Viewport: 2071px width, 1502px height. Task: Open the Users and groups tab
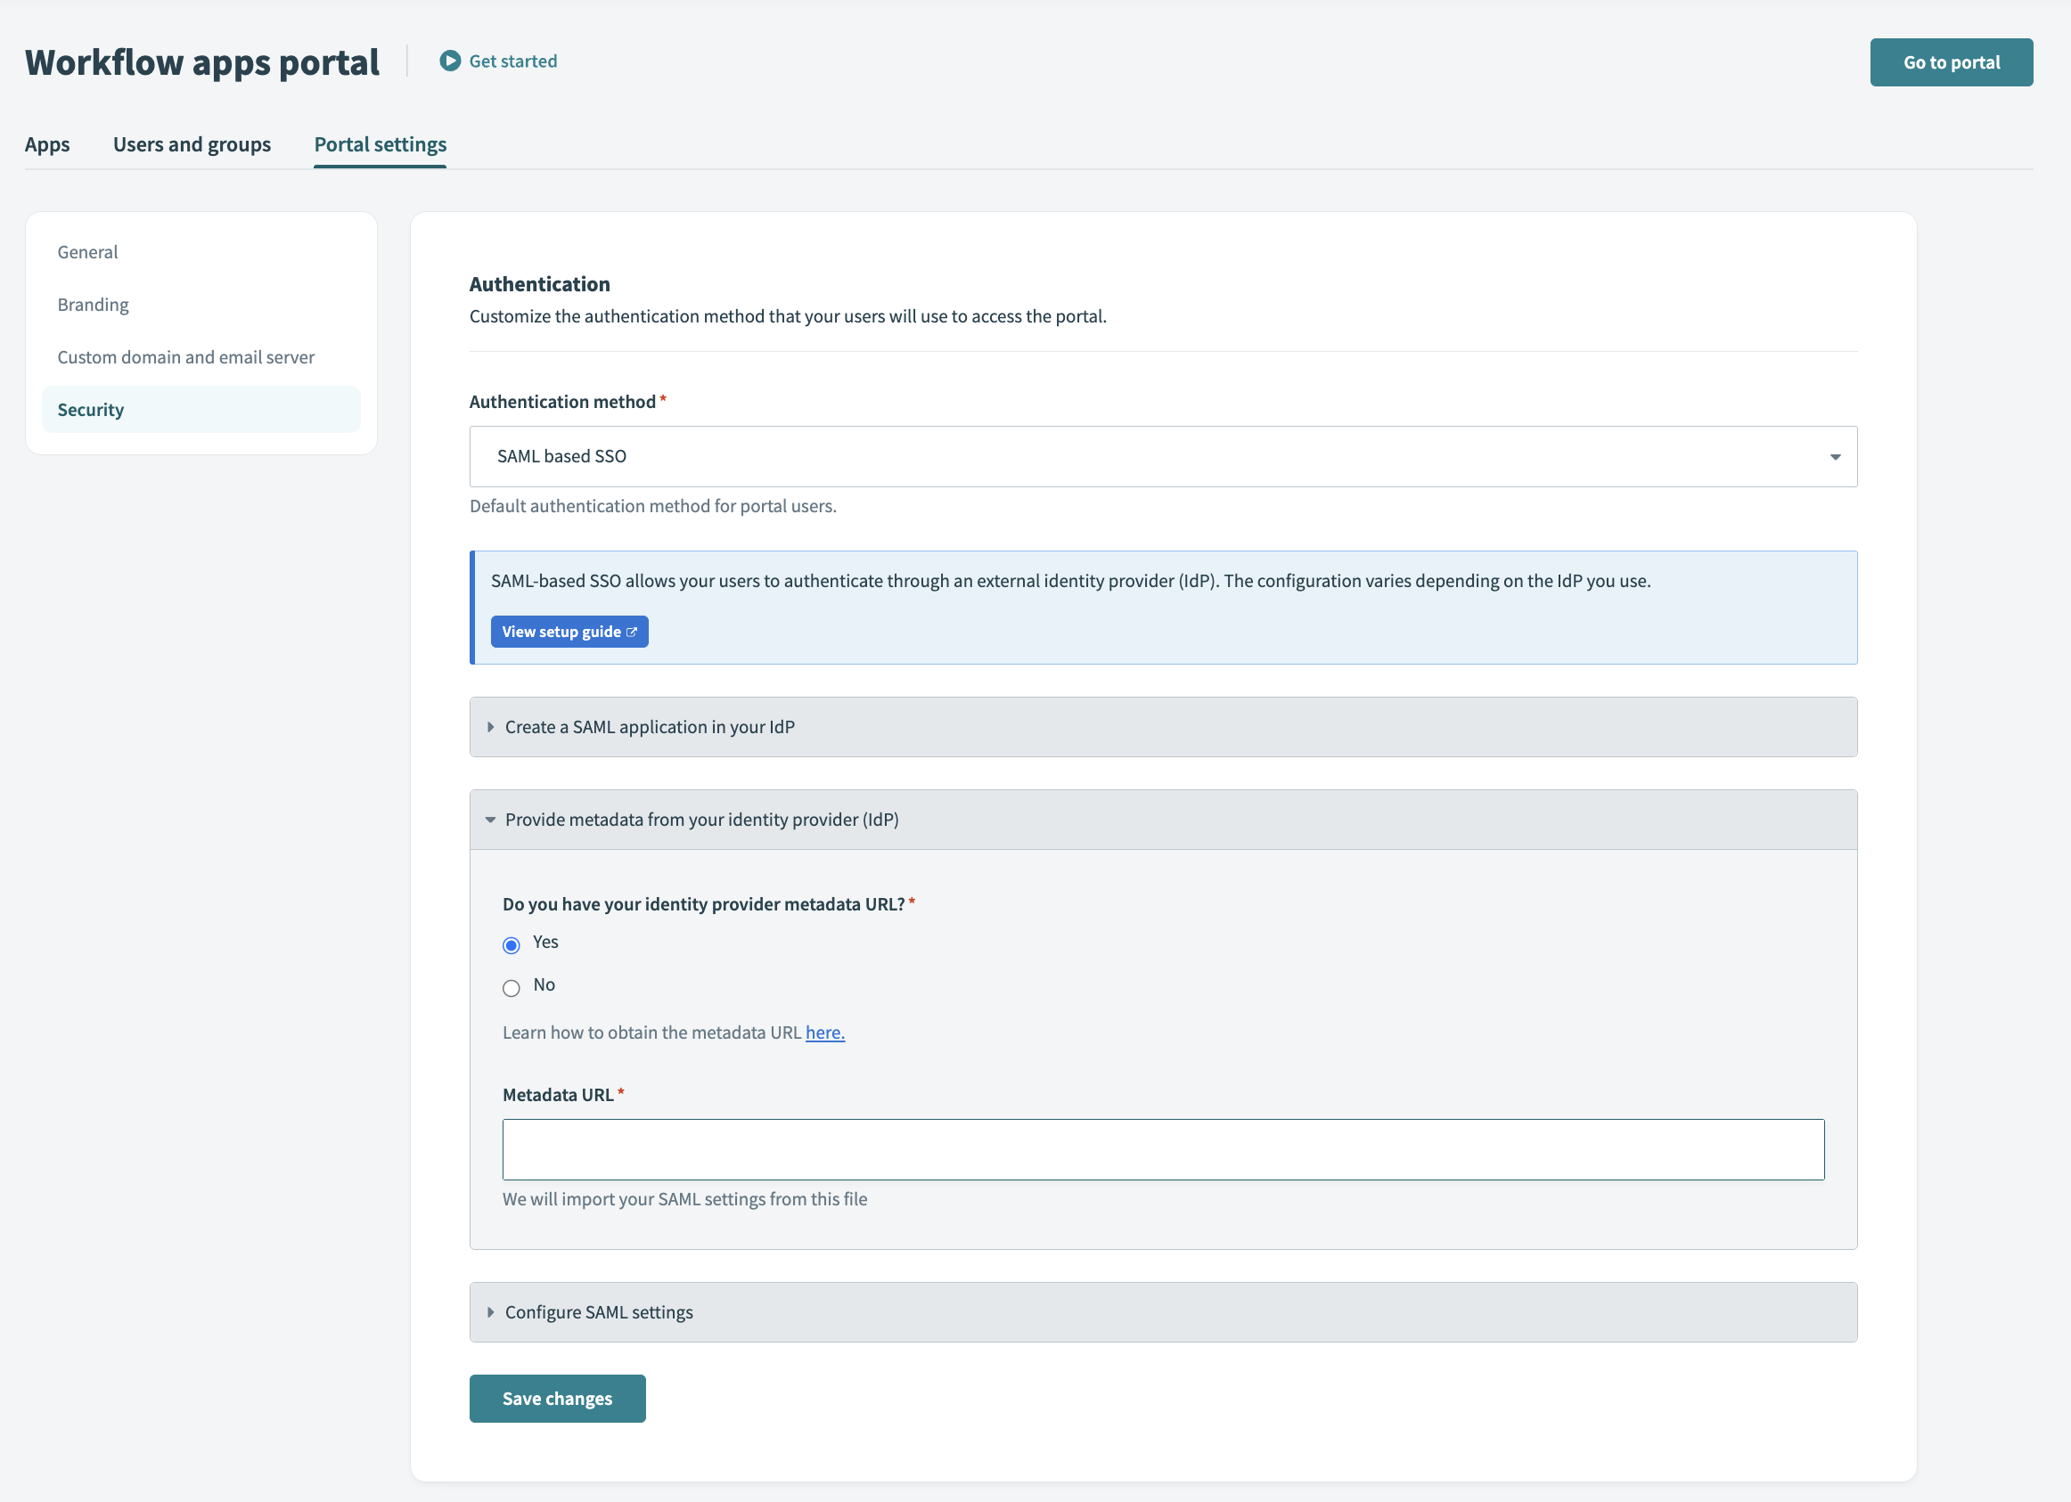click(191, 144)
